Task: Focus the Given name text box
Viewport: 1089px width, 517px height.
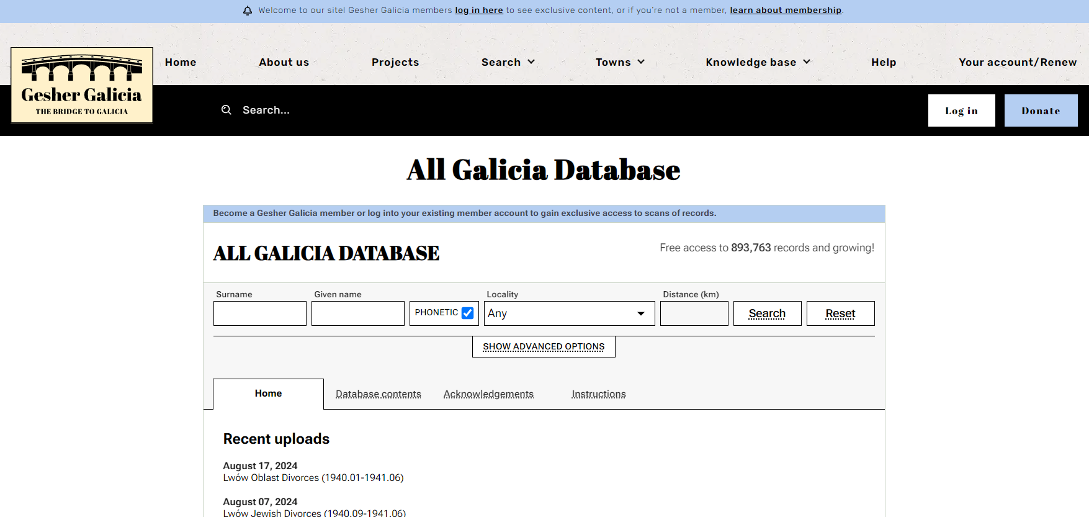Action: click(358, 313)
